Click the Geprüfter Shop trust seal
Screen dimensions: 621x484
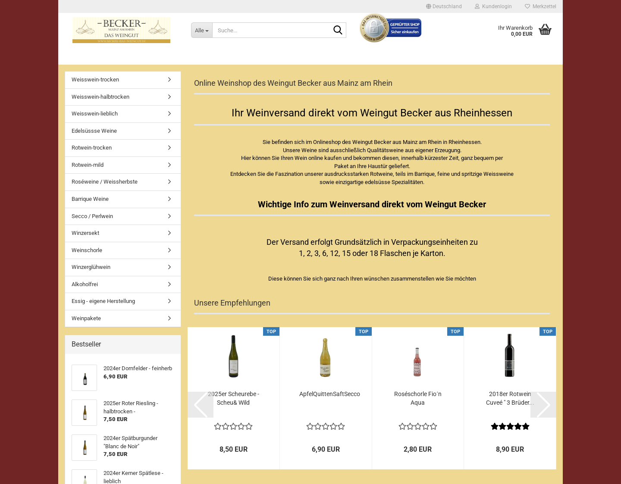391,28
